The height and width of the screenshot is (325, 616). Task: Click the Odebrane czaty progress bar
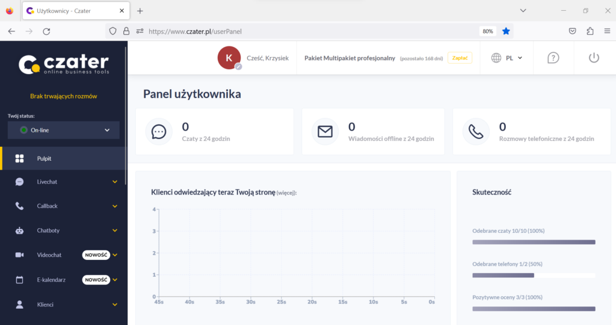(x=534, y=243)
